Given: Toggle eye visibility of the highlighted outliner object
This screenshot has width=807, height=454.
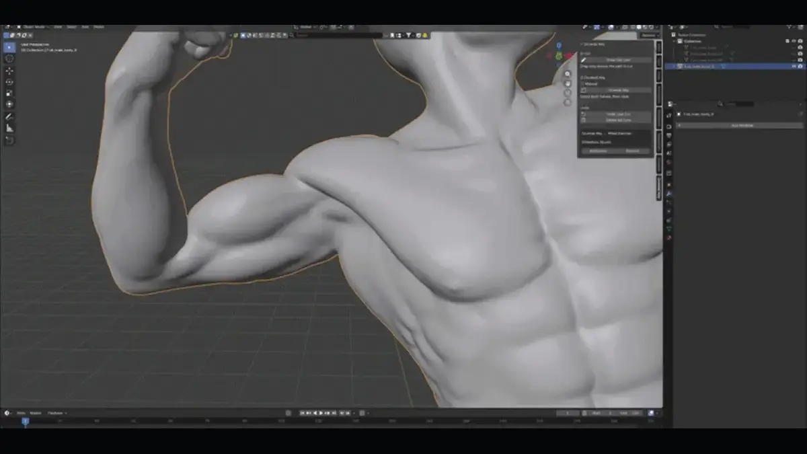Looking at the screenshot, I should [x=794, y=66].
